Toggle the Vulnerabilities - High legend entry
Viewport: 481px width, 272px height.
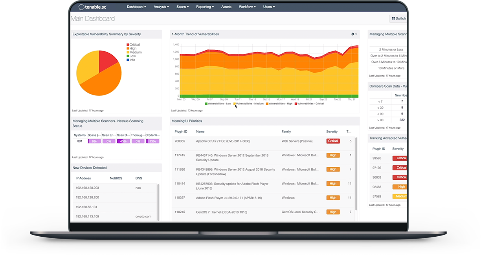pos(281,104)
